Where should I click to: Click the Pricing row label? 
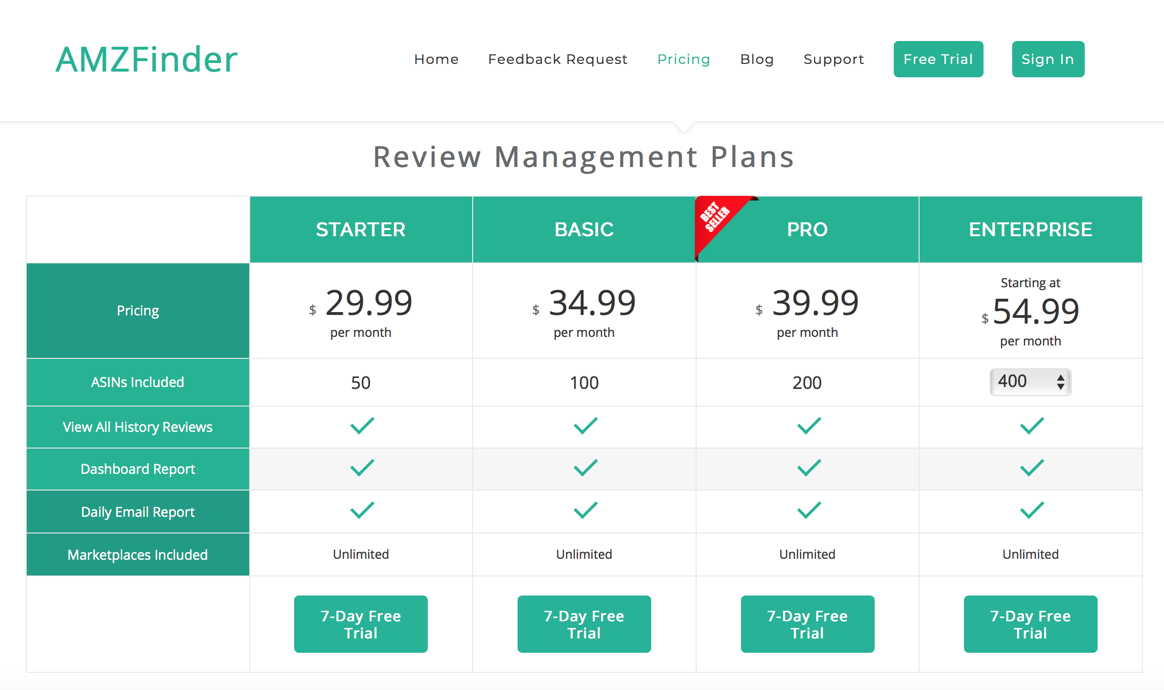[138, 311]
